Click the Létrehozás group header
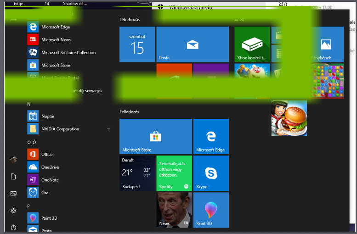Screen dimensions: 357x234 130,20
